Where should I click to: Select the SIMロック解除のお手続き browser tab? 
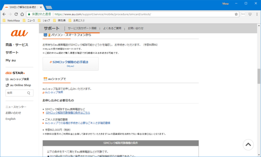(x=22, y=7)
